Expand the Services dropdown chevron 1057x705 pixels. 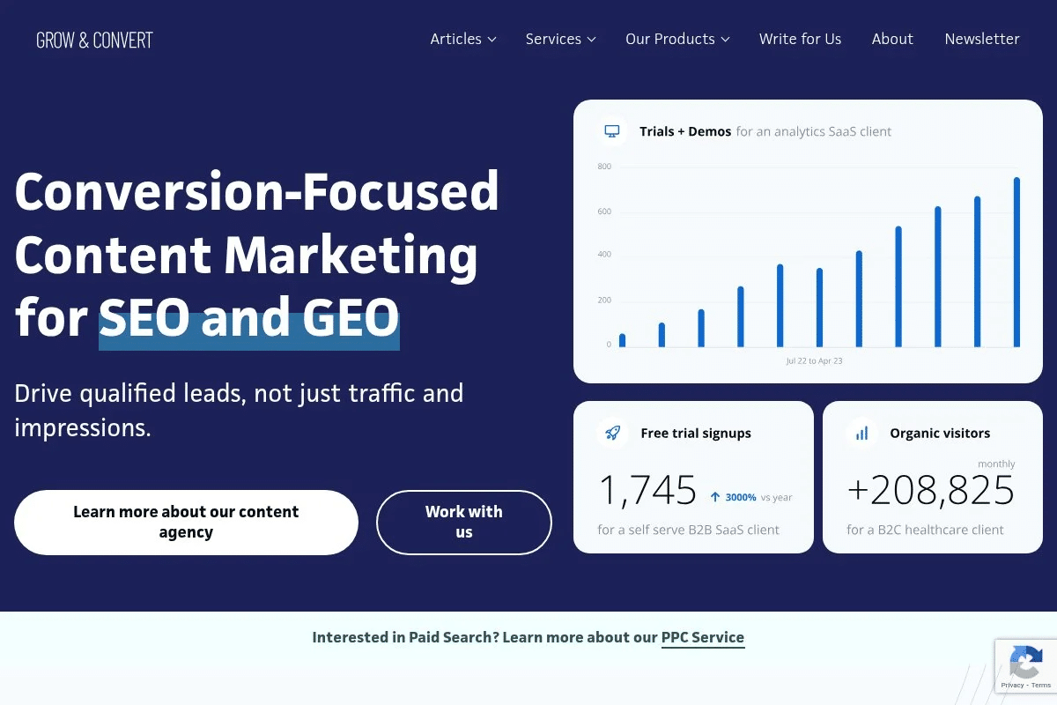(592, 40)
